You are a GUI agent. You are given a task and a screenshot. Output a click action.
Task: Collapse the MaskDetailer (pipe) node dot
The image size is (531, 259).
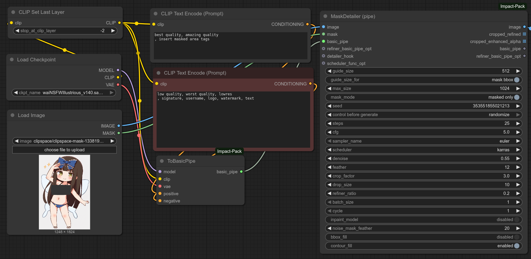(325, 16)
